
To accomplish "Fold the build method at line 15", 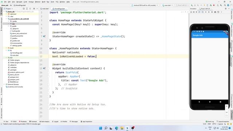I will 48,68.
